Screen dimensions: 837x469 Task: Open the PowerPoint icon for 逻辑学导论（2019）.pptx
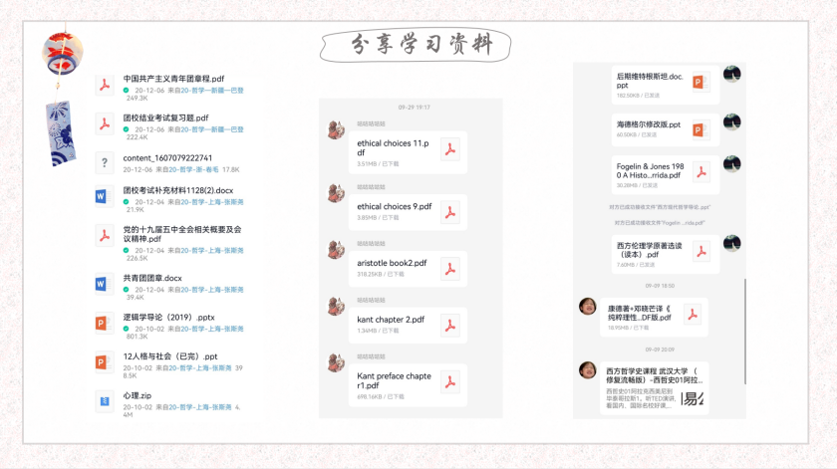pos(105,323)
